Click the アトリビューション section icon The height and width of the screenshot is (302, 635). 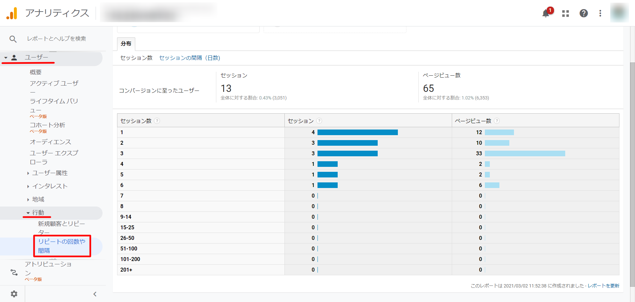coord(14,272)
